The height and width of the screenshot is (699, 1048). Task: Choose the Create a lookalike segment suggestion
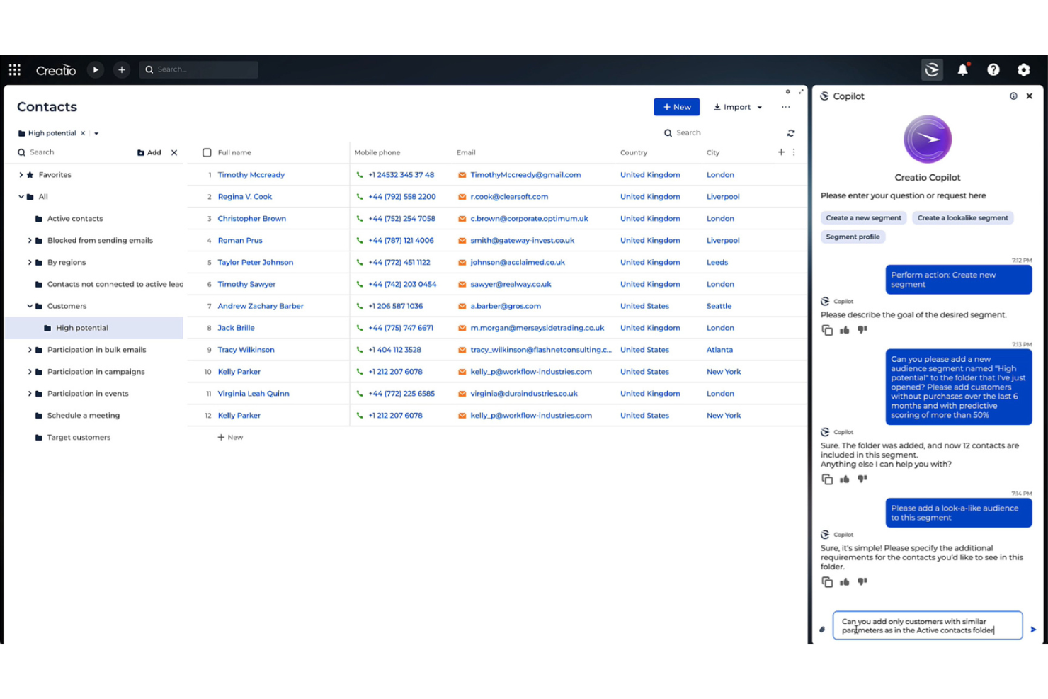[x=962, y=217]
